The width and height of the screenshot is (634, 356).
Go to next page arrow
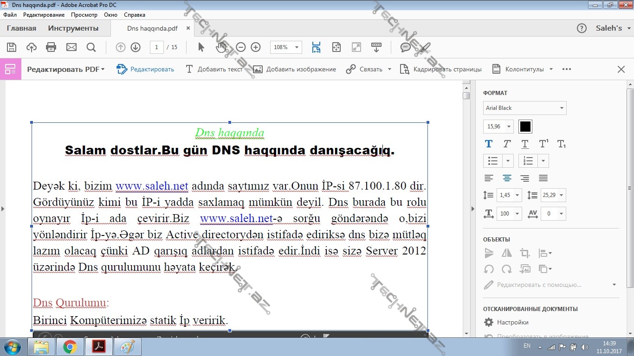tap(136, 47)
